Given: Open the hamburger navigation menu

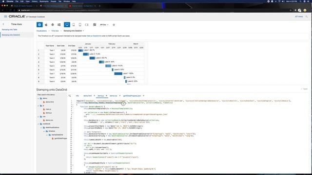Looking at the screenshot, I should coord(5,17).
